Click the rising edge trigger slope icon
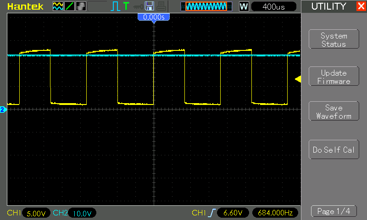 pos(211,213)
